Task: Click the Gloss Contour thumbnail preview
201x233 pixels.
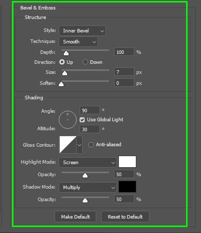Action: [x=68, y=145]
